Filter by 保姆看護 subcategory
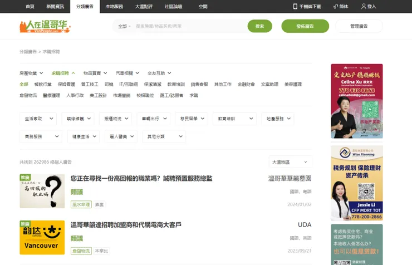 tap(66, 84)
